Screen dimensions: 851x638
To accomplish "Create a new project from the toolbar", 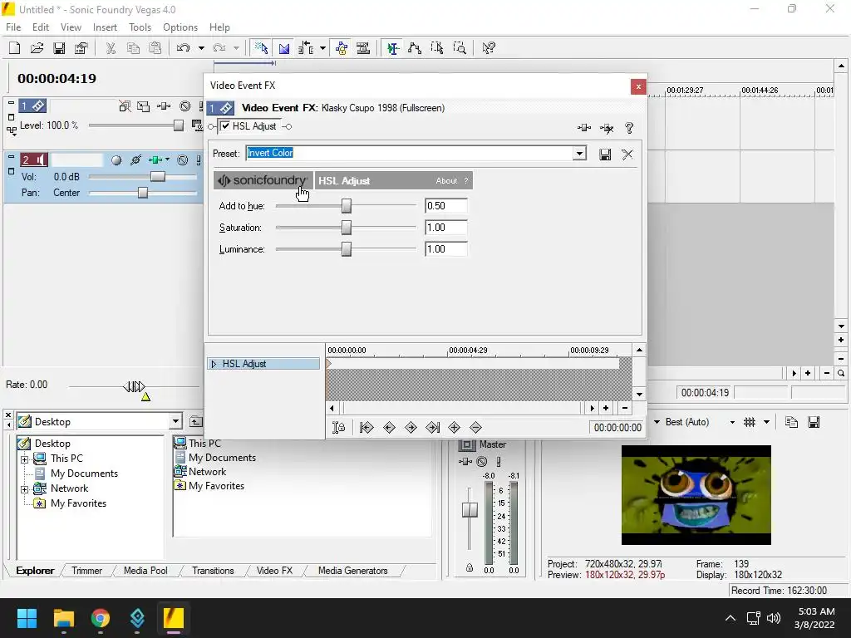I will coord(15,48).
